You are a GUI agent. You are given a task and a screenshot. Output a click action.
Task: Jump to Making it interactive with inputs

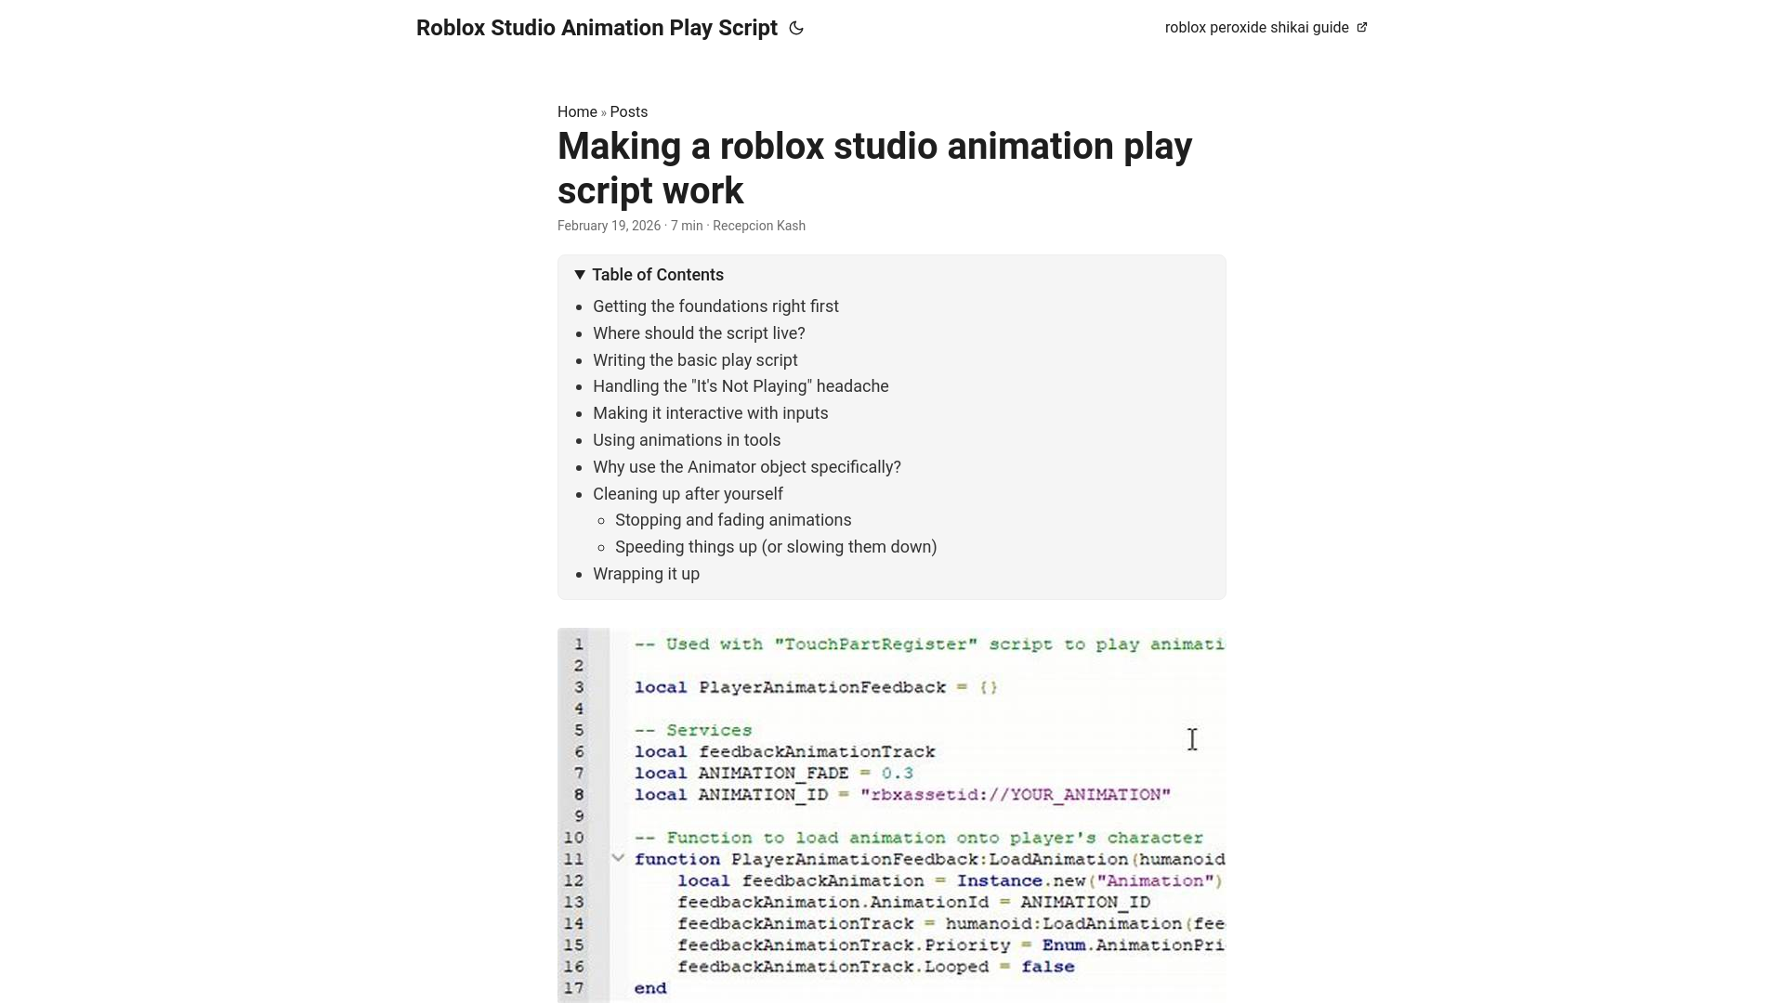click(711, 413)
